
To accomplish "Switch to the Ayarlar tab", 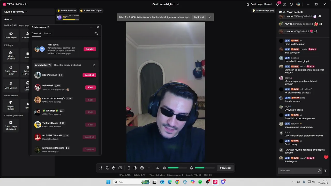I will (x=48, y=34).
